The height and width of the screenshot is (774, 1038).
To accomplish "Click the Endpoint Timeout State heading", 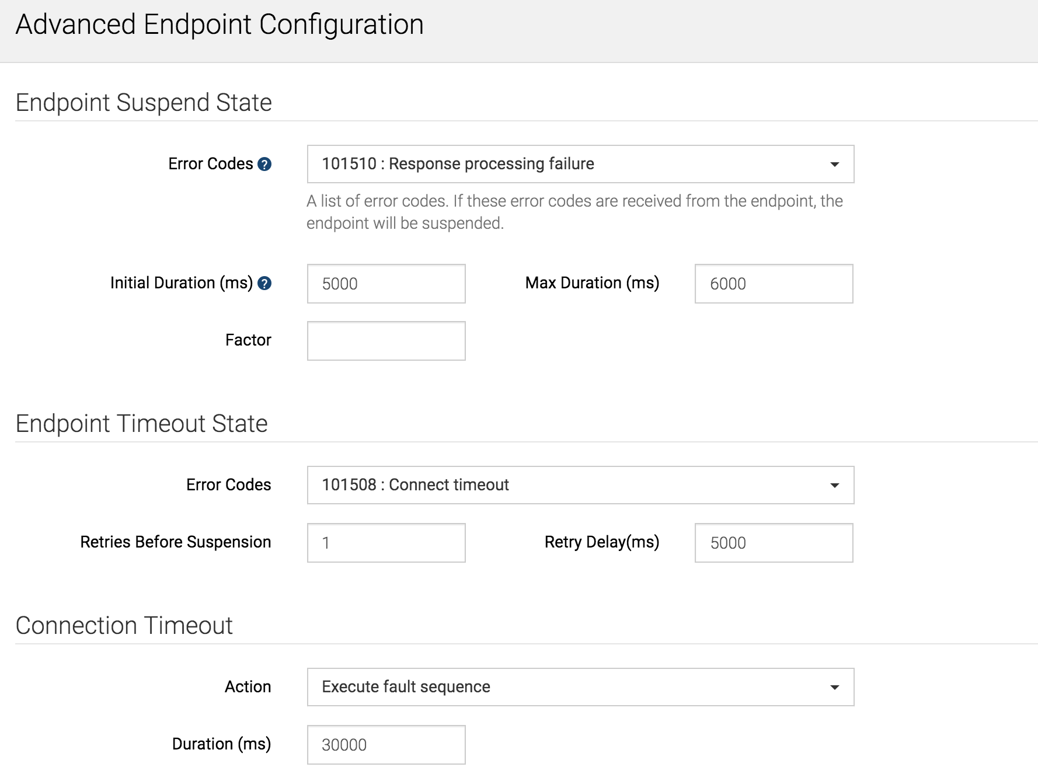I will pyautogui.click(x=141, y=424).
